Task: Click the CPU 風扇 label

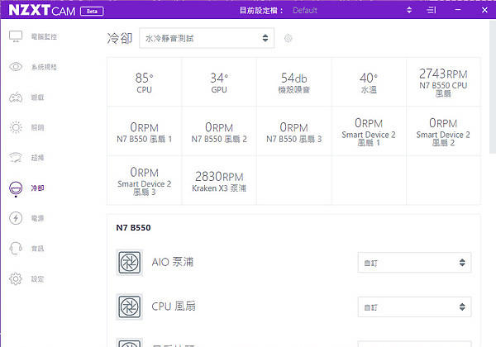Action: [x=174, y=307]
